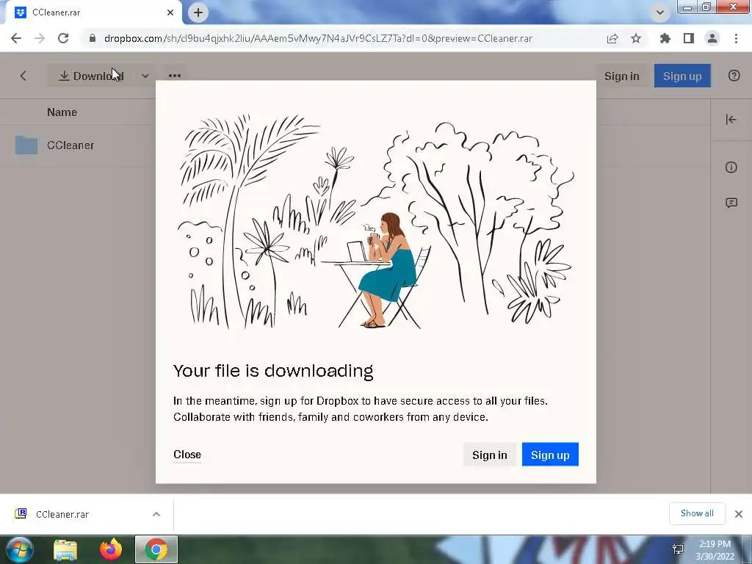Open the comments icon in sidebar
The width and height of the screenshot is (752, 564).
coord(731,203)
